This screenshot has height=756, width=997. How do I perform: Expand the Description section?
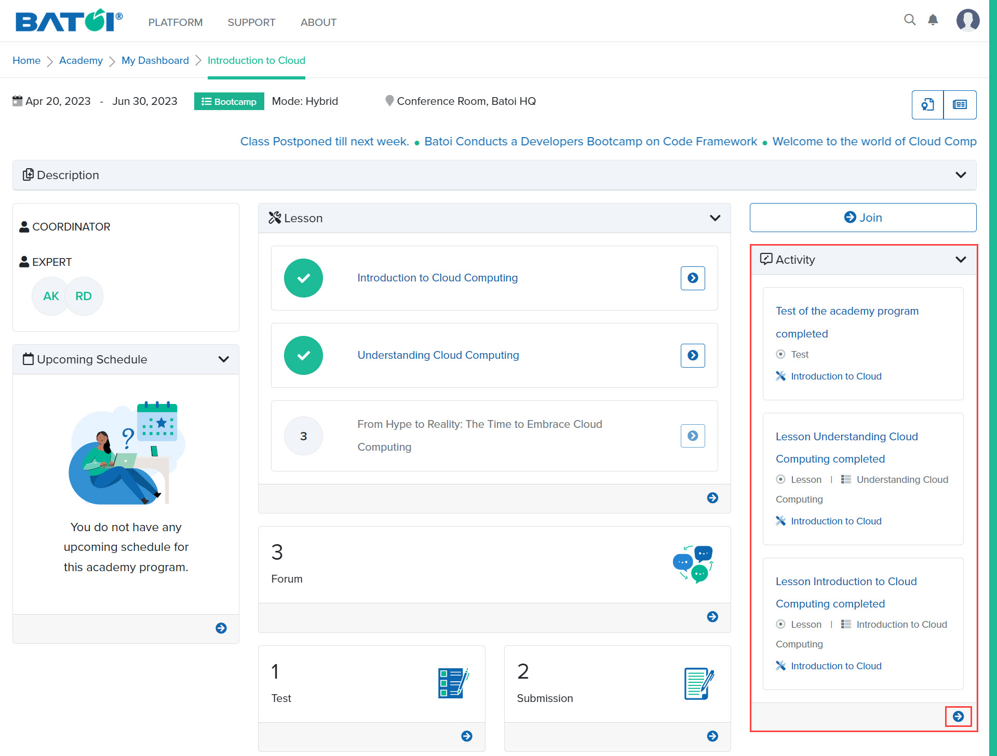click(x=961, y=175)
